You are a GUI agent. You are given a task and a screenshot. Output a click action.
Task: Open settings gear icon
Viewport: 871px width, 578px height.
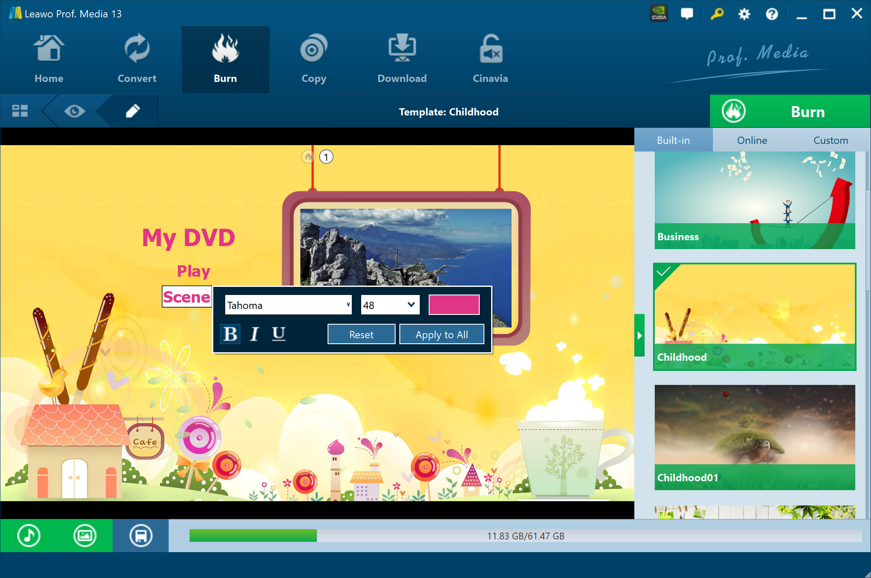744,14
